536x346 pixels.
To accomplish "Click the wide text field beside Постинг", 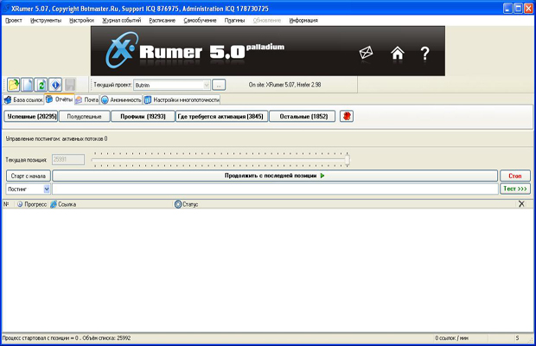I will pos(275,189).
